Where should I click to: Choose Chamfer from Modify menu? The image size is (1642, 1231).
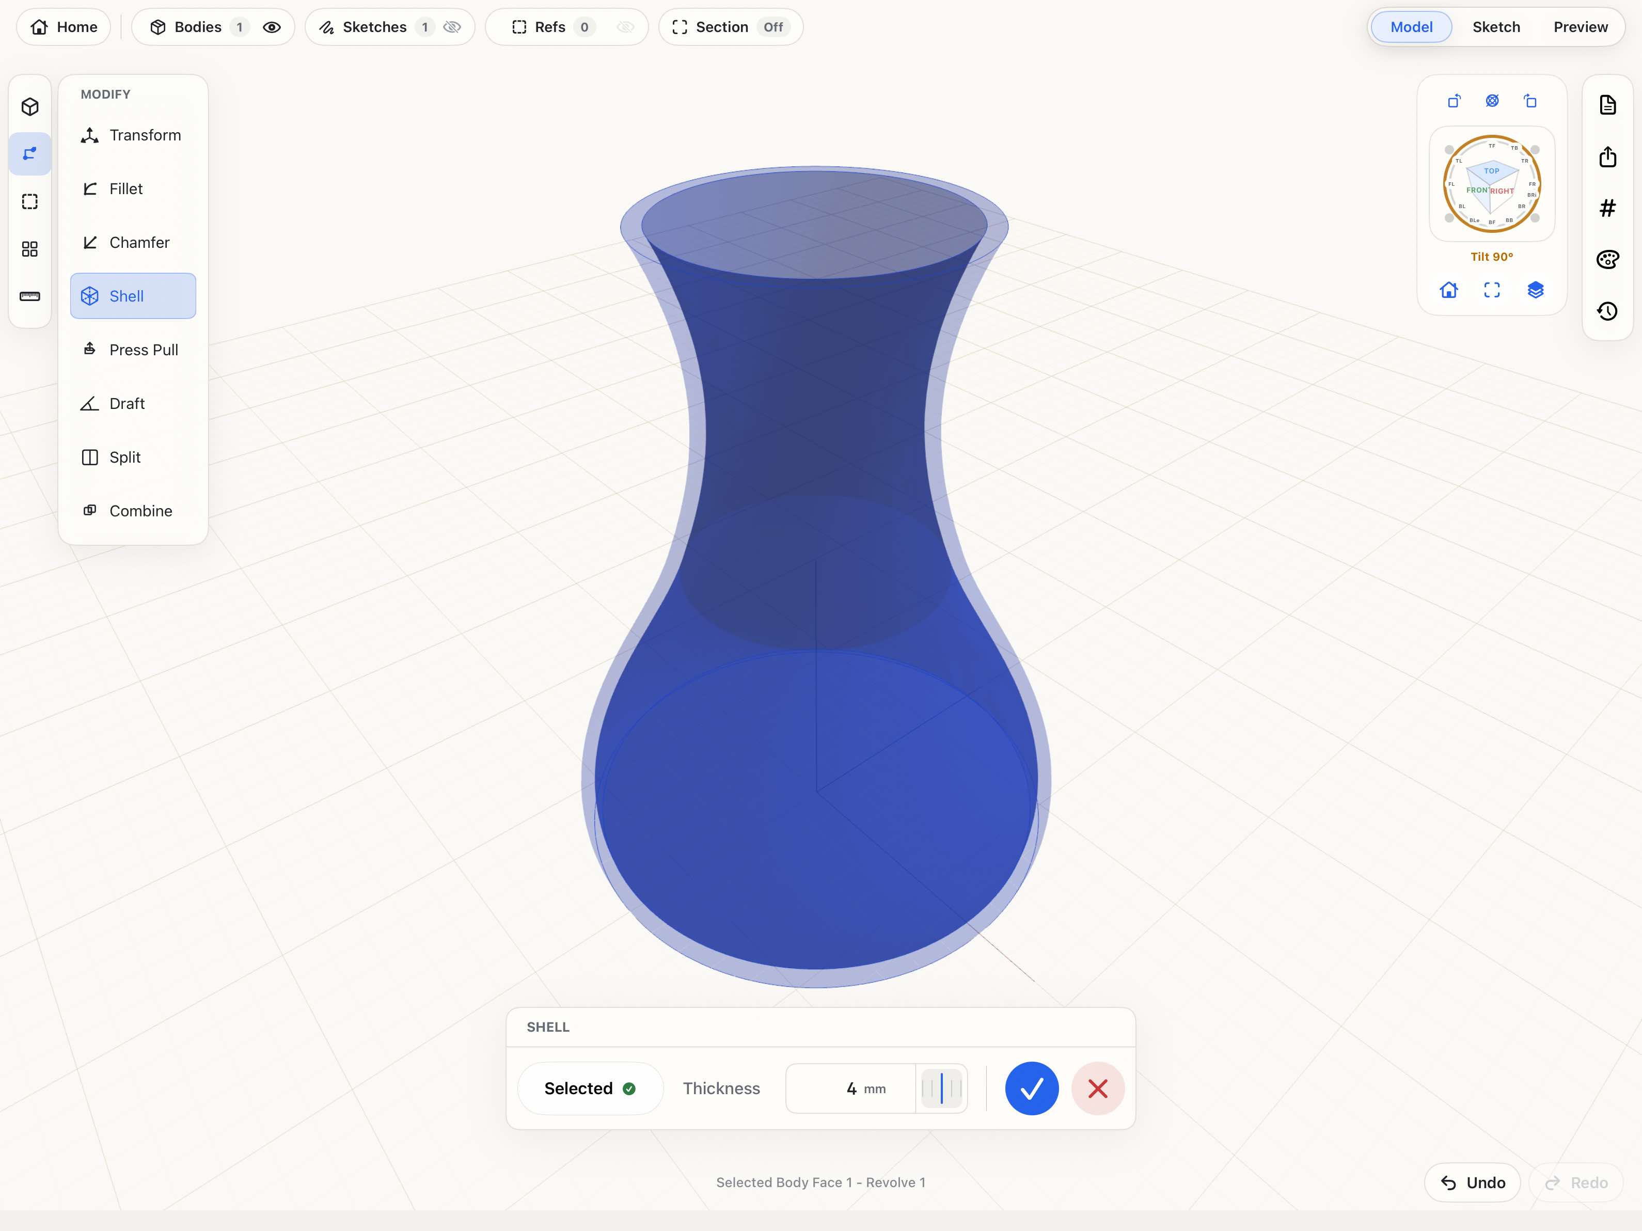pos(133,242)
